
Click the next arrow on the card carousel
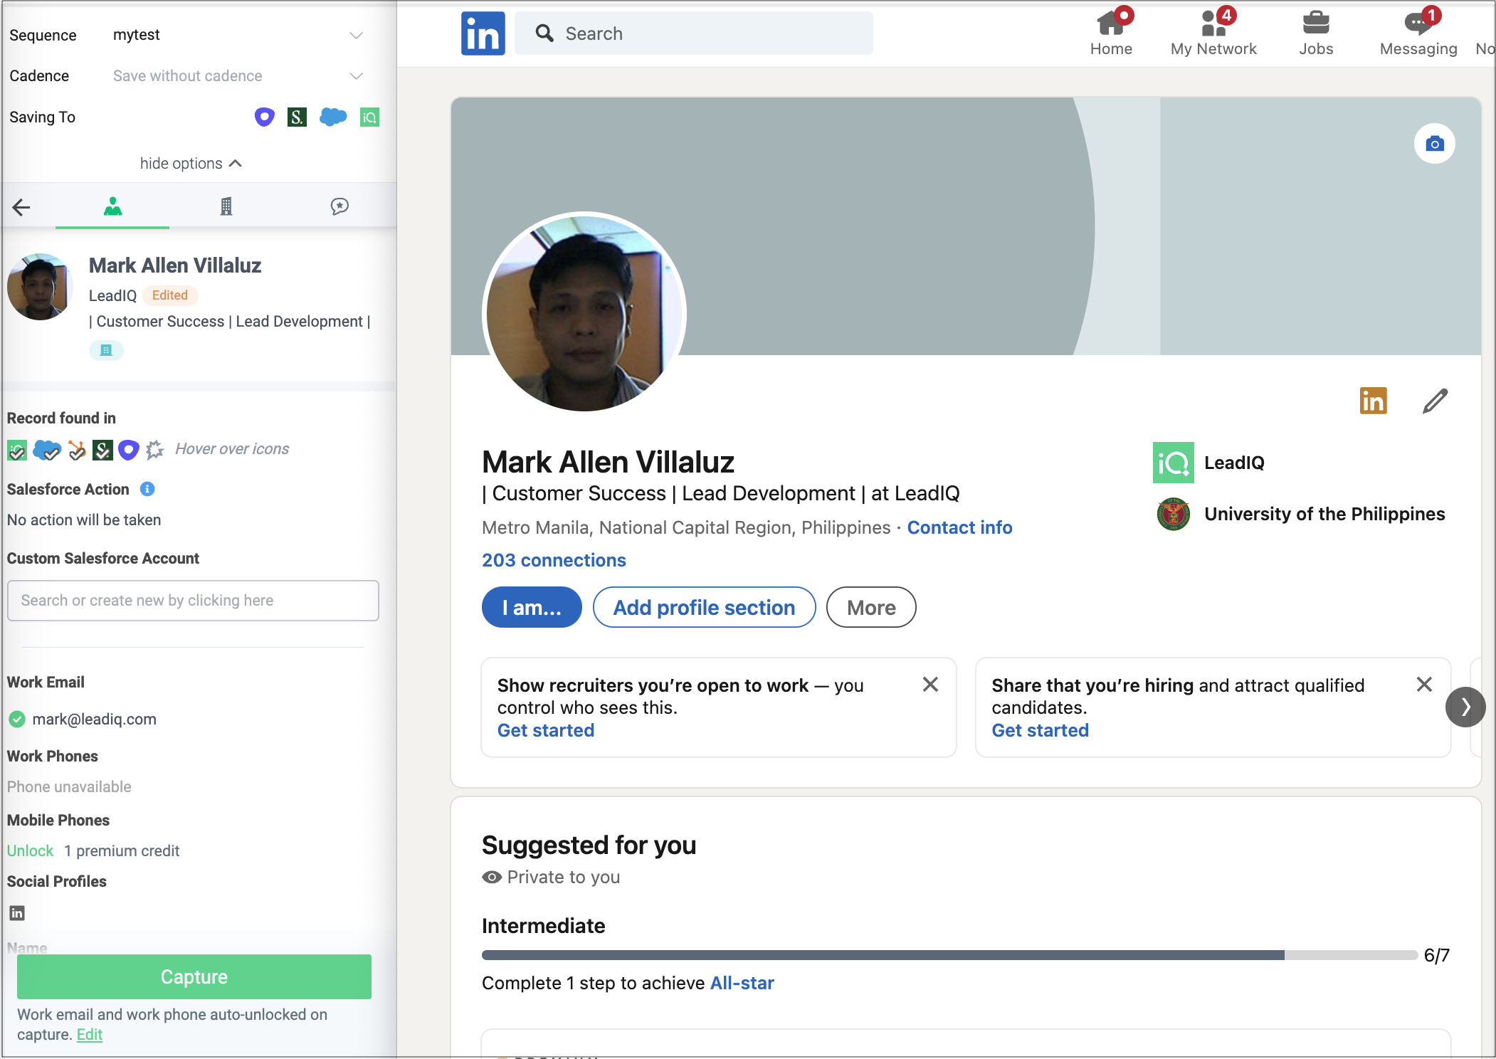click(1465, 707)
